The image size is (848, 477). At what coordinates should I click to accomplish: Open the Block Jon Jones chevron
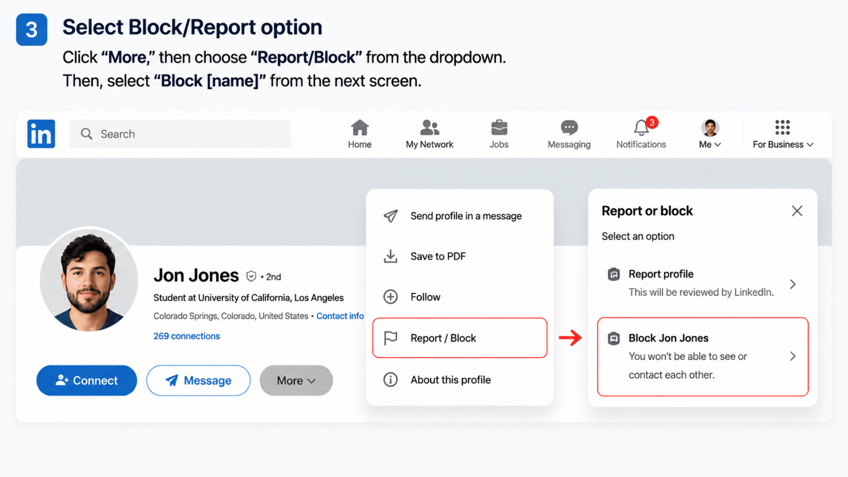[793, 356]
